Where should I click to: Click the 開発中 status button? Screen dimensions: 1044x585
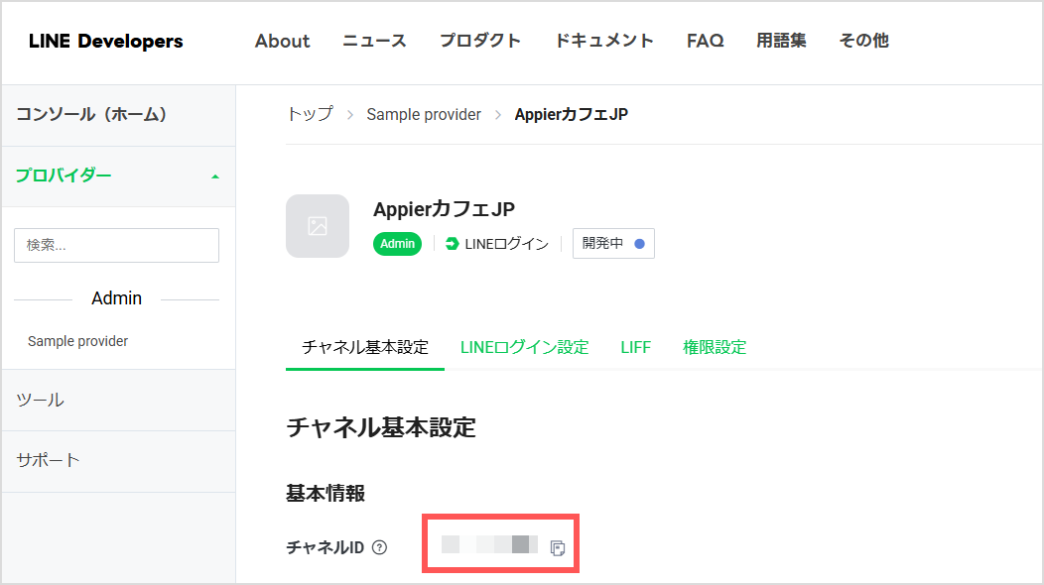click(613, 244)
